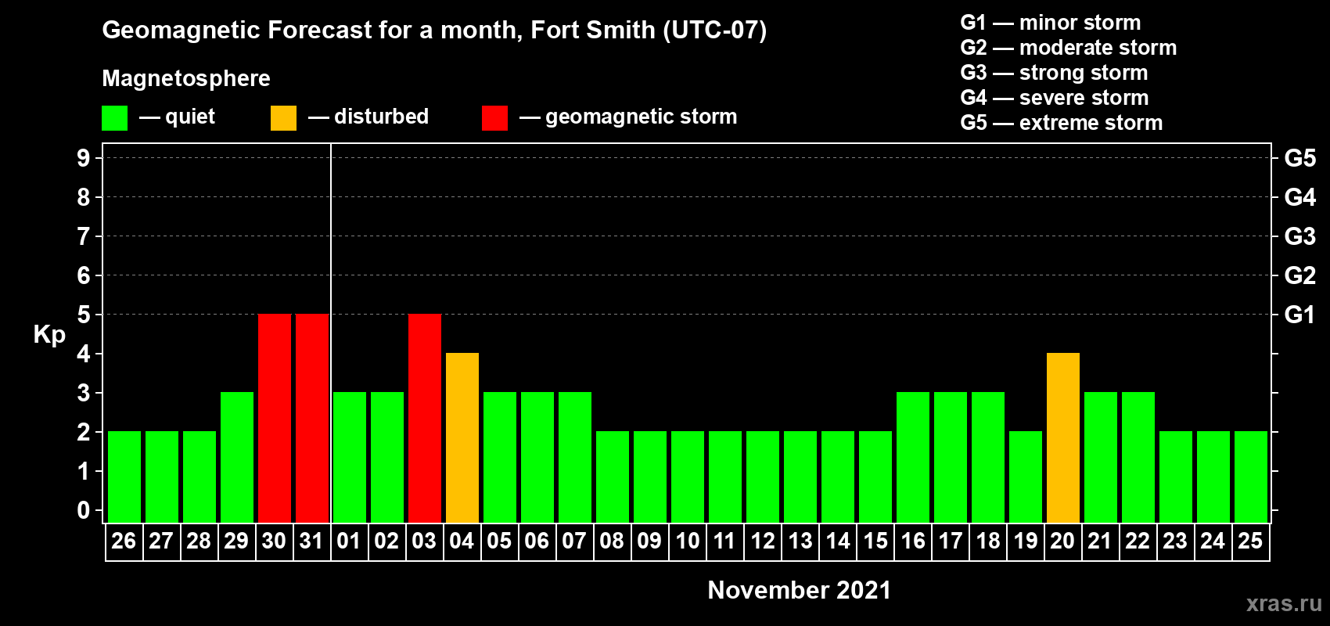Click the chart title Geomagnetic Forecast
This screenshot has height=626, width=1330.
click(434, 31)
